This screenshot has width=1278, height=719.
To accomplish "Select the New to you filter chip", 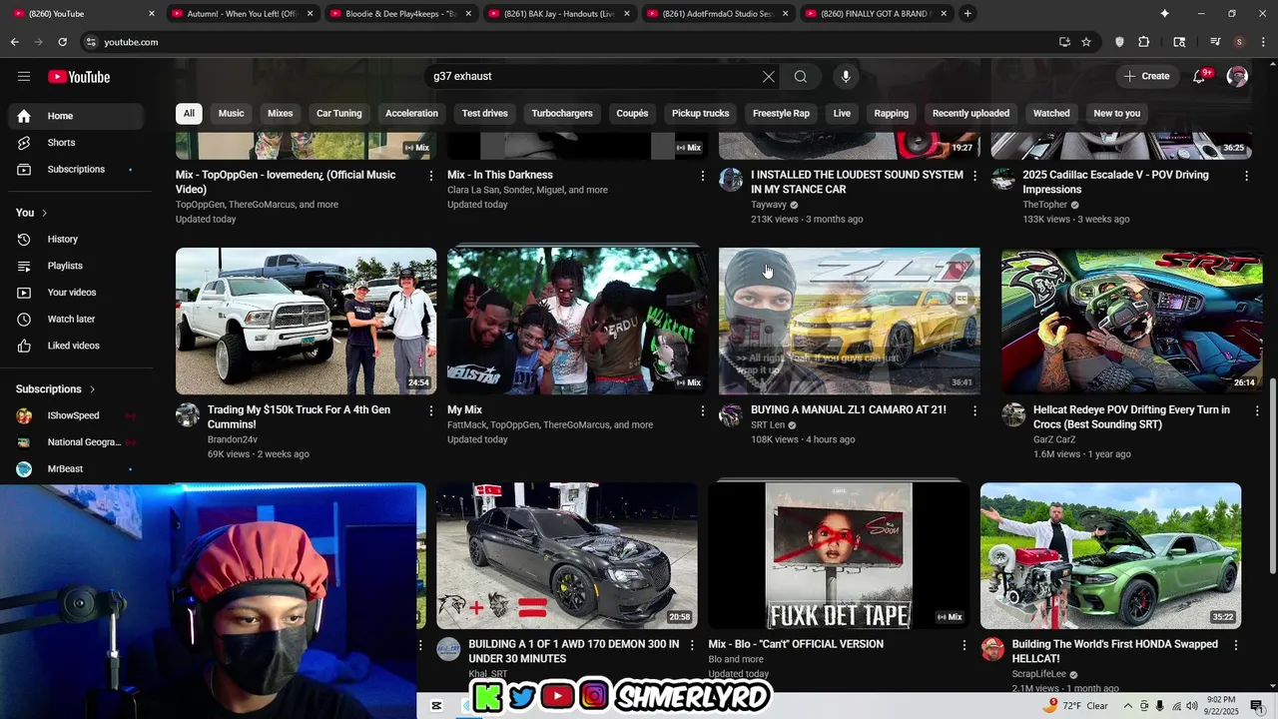I will (x=1116, y=114).
